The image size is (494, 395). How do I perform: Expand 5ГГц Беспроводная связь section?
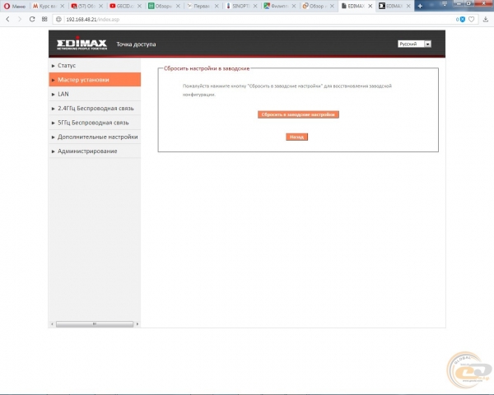[95, 123]
